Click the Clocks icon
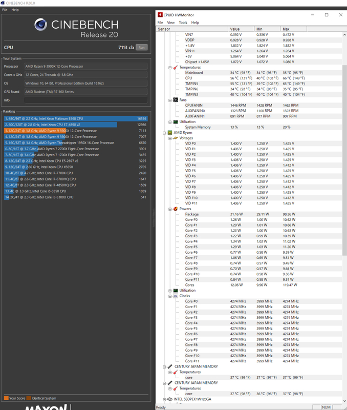Viewport: 347px width, 410px height. click(176, 296)
